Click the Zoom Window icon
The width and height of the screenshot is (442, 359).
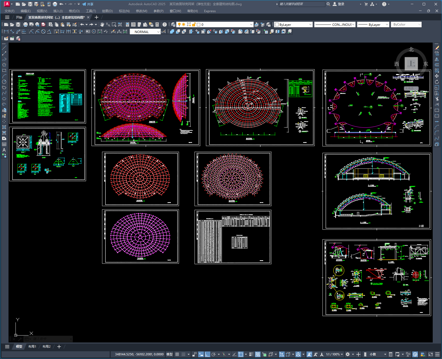click(x=114, y=25)
